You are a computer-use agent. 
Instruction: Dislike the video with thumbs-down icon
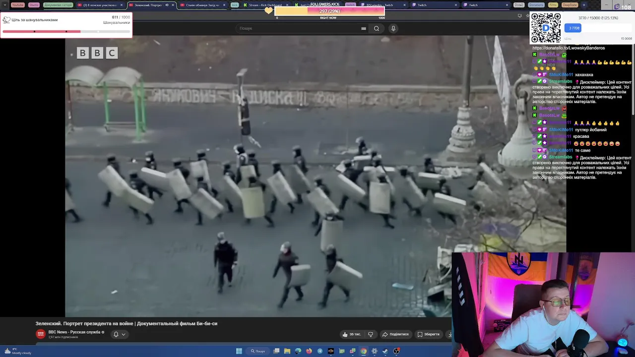[x=371, y=334]
